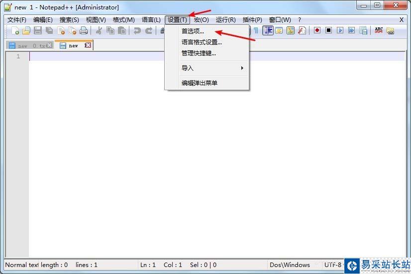The width and height of the screenshot is (411, 274).
Task: Open the 文件(F) menu
Action: [17, 20]
